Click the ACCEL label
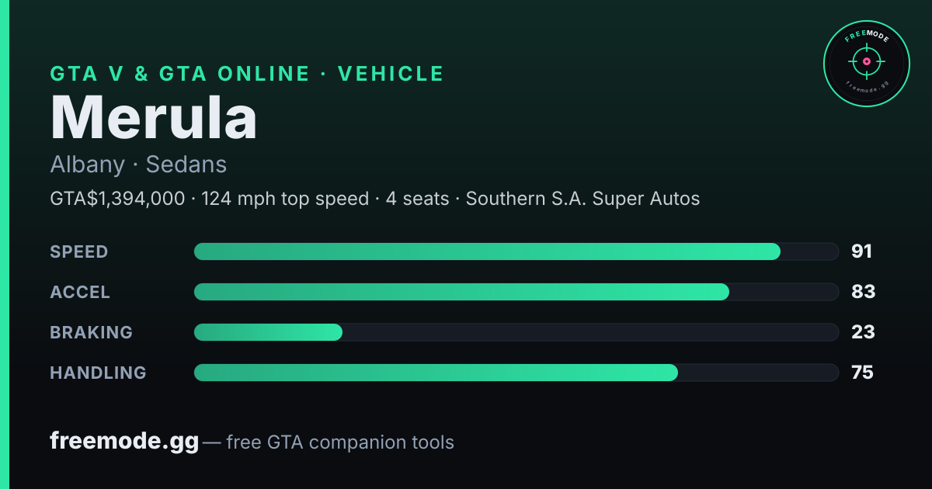This screenshot has height=489, width=932. point(80,292)
